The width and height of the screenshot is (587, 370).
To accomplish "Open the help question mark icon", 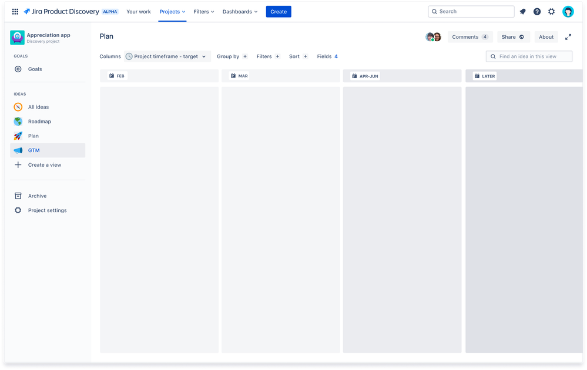I will pos(537,12).
